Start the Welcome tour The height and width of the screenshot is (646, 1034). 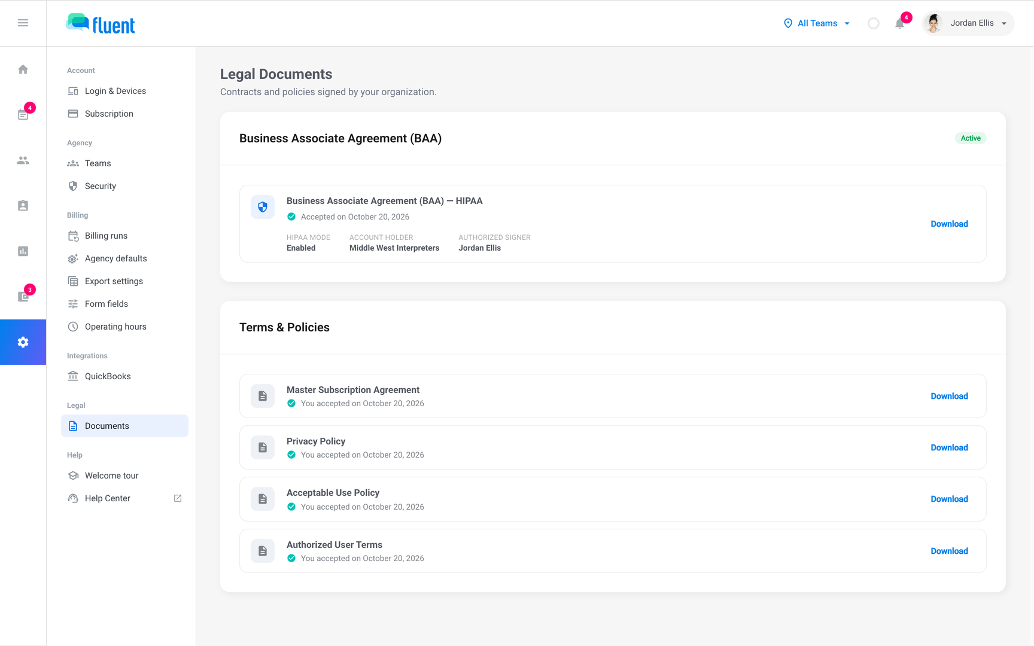[124, 476]
